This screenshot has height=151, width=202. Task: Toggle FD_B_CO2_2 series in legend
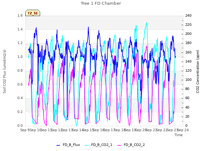(131, 145)
